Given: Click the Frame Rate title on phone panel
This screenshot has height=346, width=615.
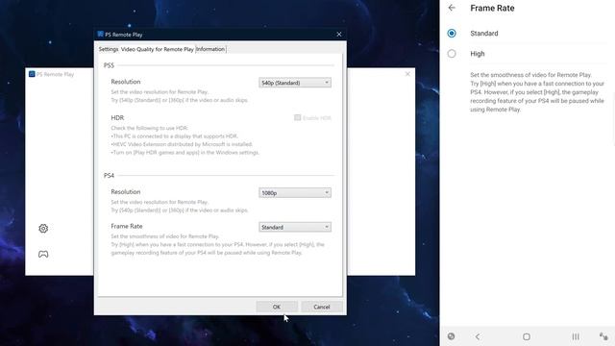Looking at the screenshot, I should (x=492, y=8).
